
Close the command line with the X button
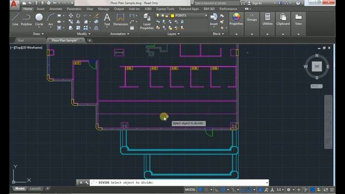tap(81, 183)
